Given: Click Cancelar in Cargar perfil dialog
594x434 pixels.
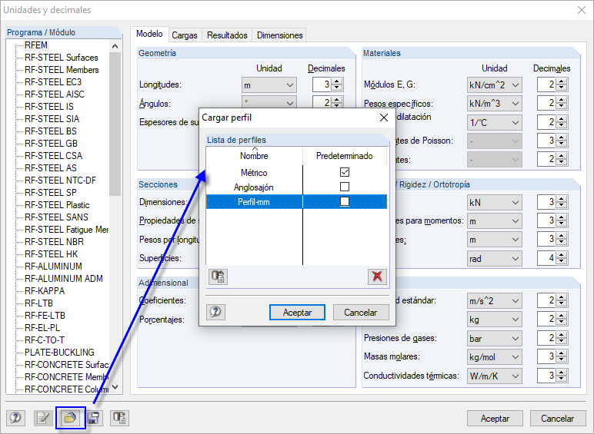Looking at the screenshot, I should (361, 313).
